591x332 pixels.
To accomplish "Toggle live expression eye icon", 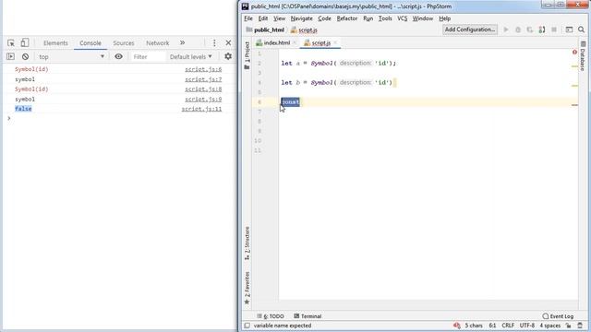I will tap(118, 57).
